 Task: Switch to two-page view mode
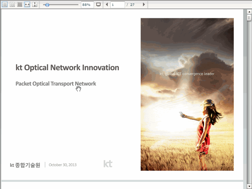tap(12, 5)
